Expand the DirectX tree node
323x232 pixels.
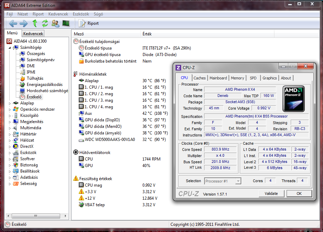pyautogui.click(x=10, y=146)
